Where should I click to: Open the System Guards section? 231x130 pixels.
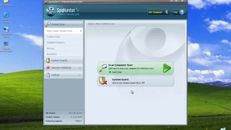pos(64,60)
